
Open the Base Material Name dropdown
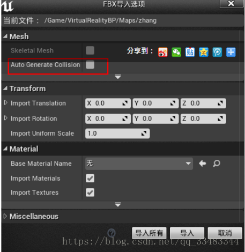(x=139, y=164)
